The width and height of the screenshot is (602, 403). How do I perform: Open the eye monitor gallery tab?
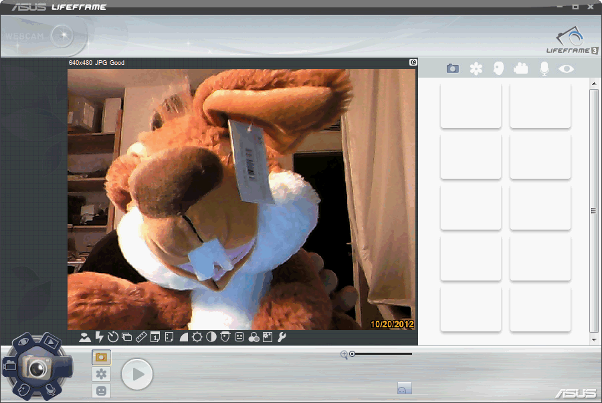click(x=567, y=69)
